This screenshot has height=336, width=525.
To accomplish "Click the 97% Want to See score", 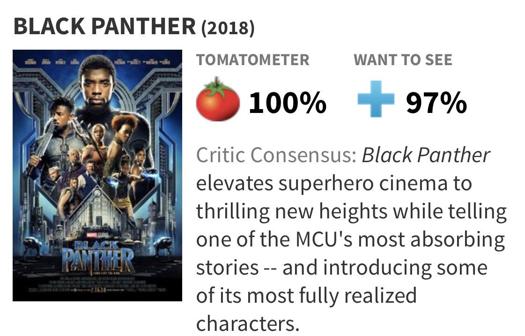I will pos(436,103).
